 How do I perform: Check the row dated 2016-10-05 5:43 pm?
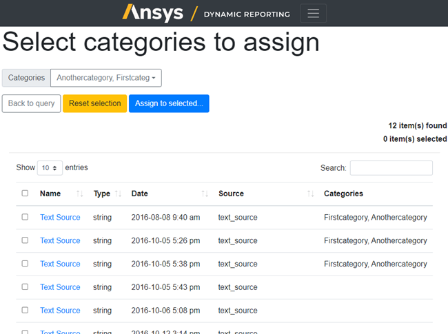pos(25,286)
